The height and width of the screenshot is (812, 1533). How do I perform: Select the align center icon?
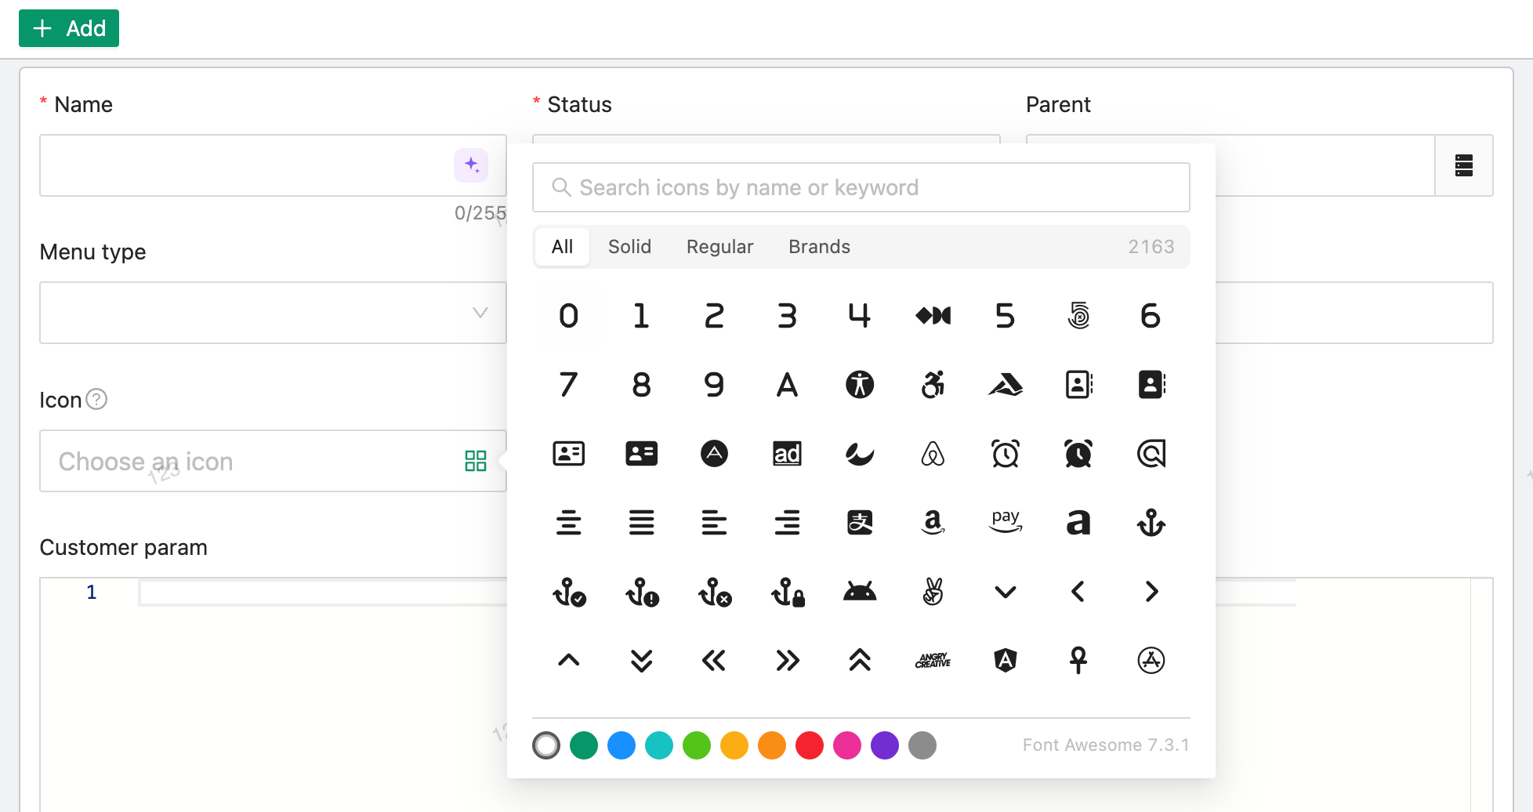[569, 523]
